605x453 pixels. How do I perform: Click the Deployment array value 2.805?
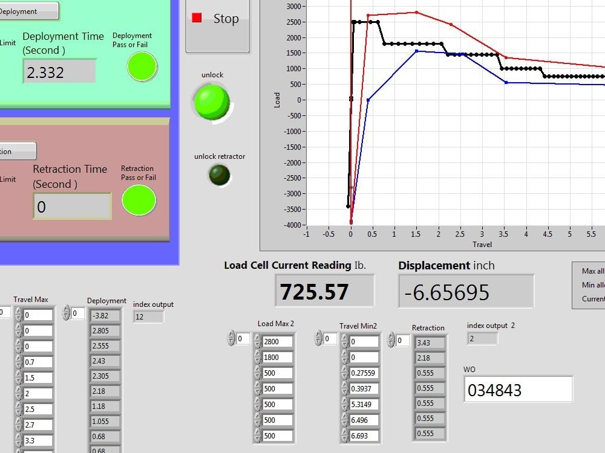click(105, 330)
